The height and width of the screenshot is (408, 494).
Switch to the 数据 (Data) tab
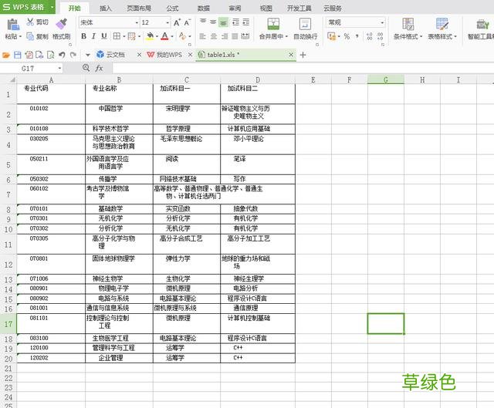pyautogui.click(x=204, y=8)
